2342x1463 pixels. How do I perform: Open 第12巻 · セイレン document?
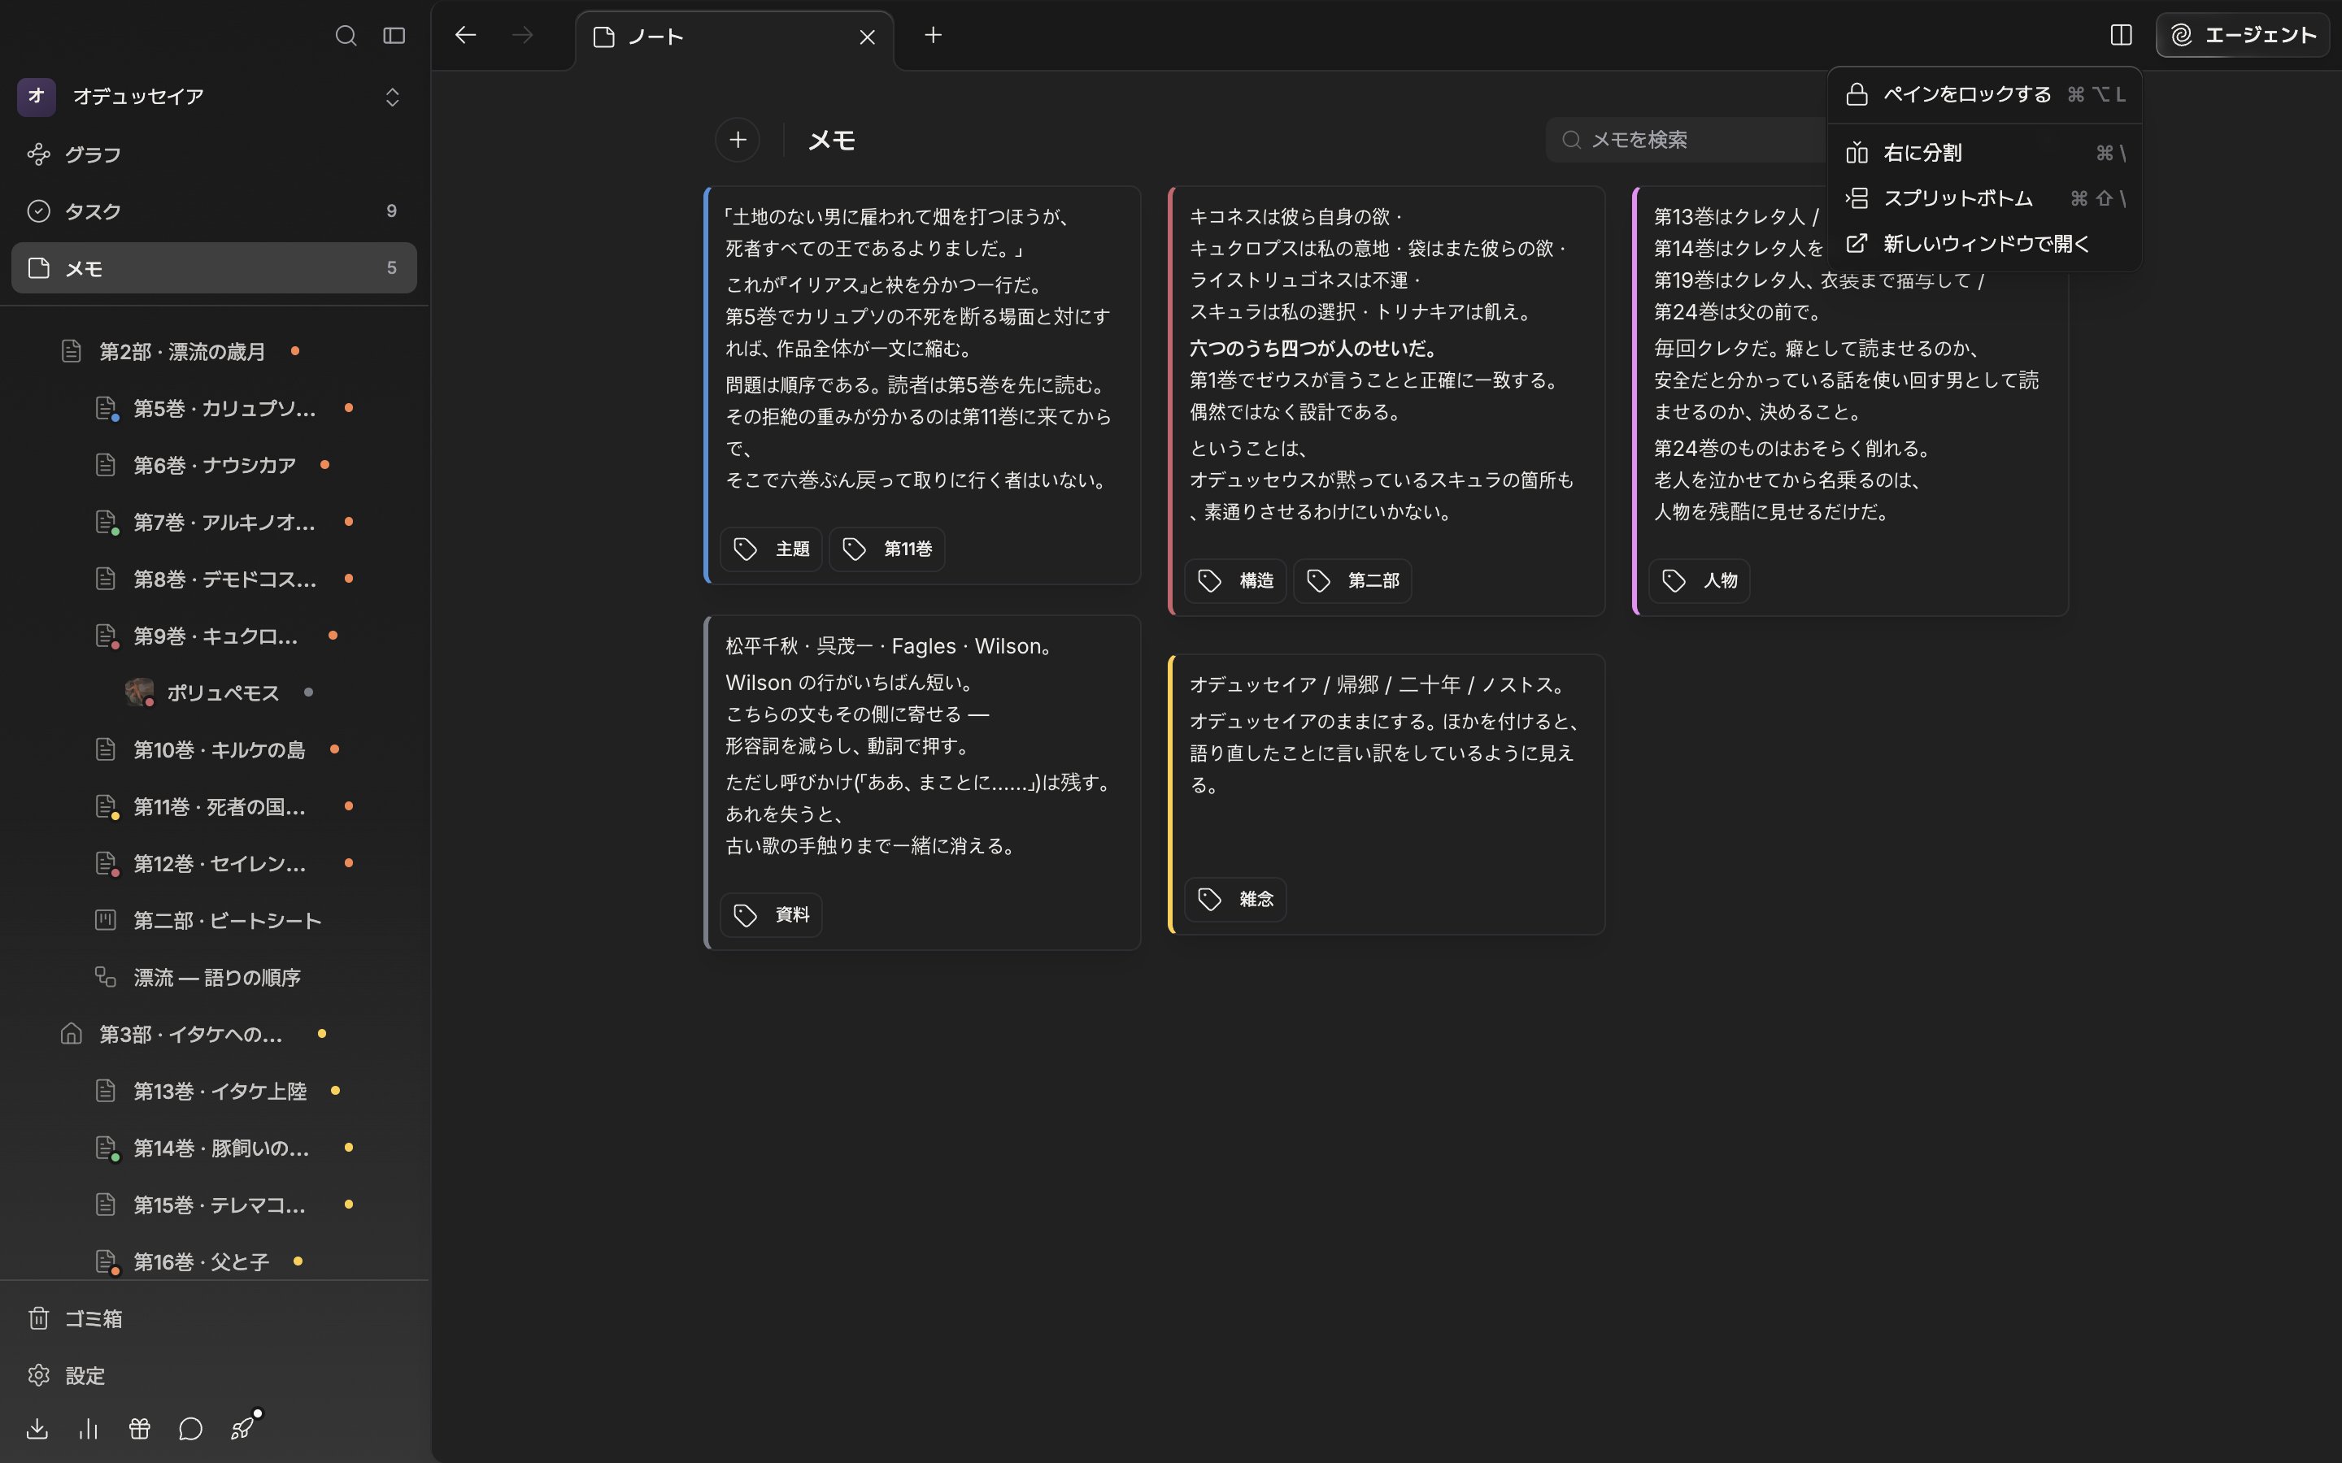[x=220, y=864]
